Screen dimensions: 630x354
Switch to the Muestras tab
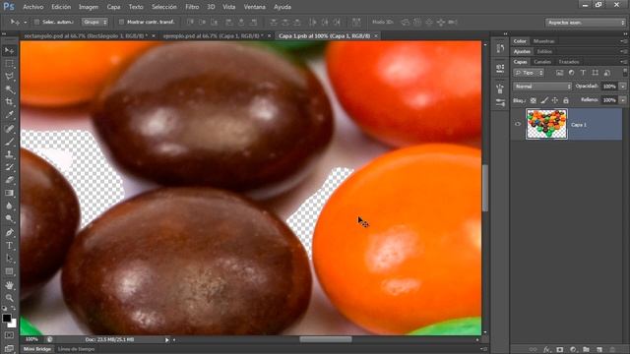point(544,41)
